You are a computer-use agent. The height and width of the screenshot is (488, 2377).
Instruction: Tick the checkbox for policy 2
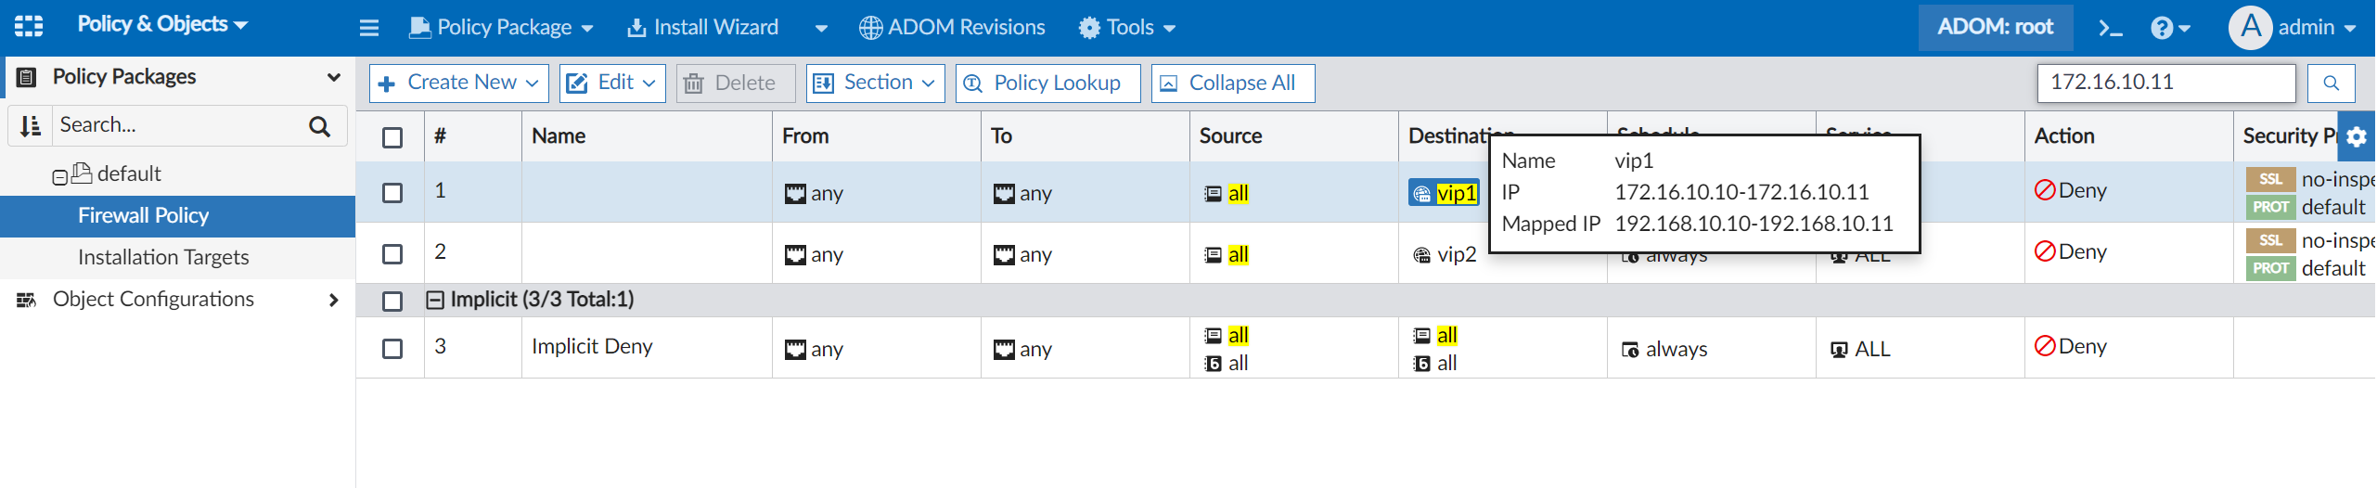(x=392, y=254)
